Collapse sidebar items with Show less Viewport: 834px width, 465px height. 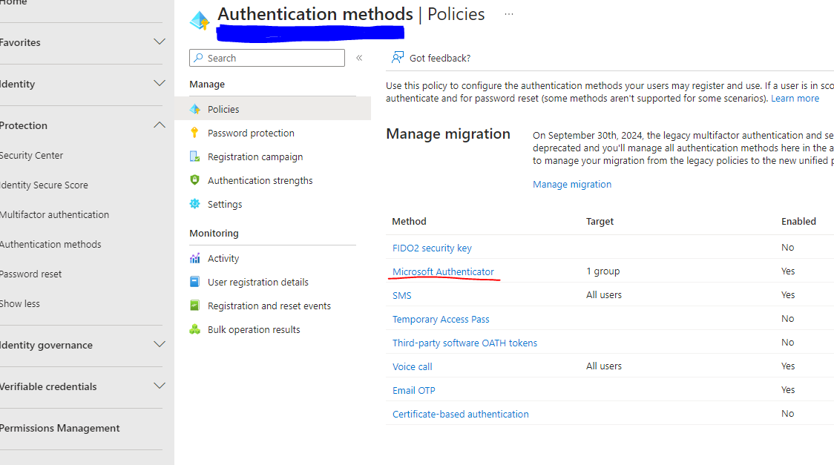pyautogui.click(x=20, y=303)
